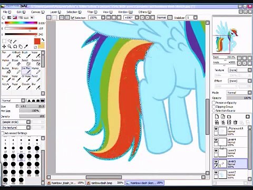Create a new layer in layer panel
Screen dimensions: 253x190
point(217,117)
